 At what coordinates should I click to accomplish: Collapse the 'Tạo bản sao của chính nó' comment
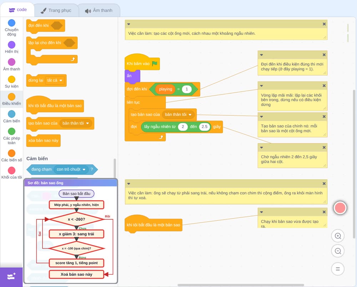(x=262, y=116)
